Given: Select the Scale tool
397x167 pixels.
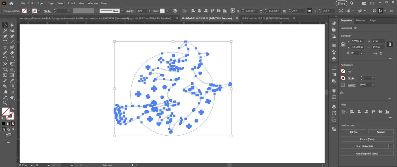Looking at the screenshot, I should (x=12, y=58).
